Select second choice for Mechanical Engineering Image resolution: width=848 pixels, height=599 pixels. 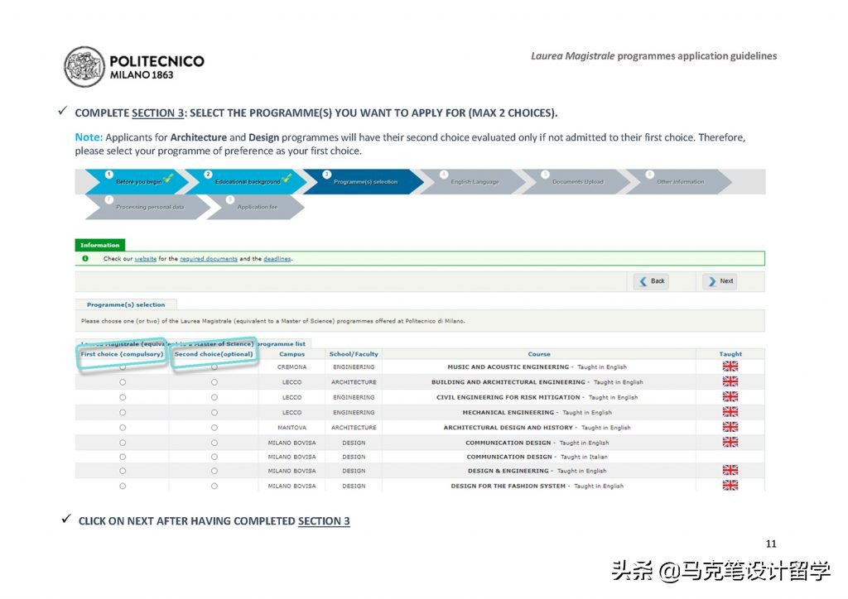[214, 412]
